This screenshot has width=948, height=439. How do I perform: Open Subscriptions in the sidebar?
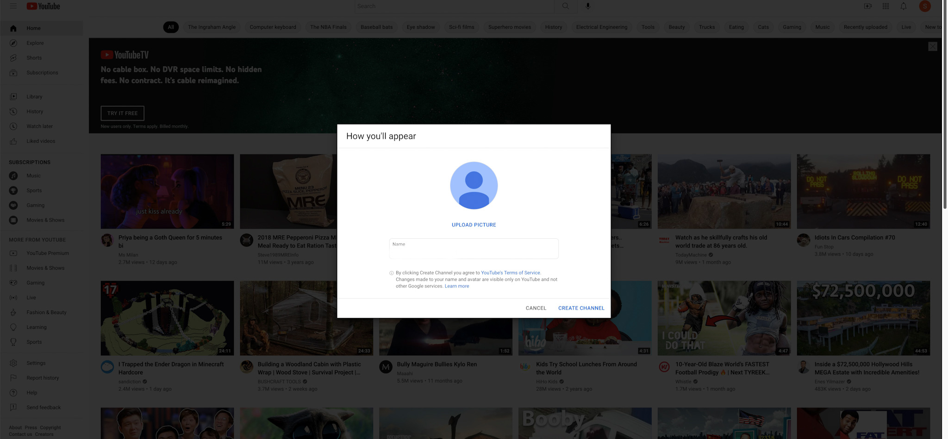pyautogui.click(x=42, y=73)
